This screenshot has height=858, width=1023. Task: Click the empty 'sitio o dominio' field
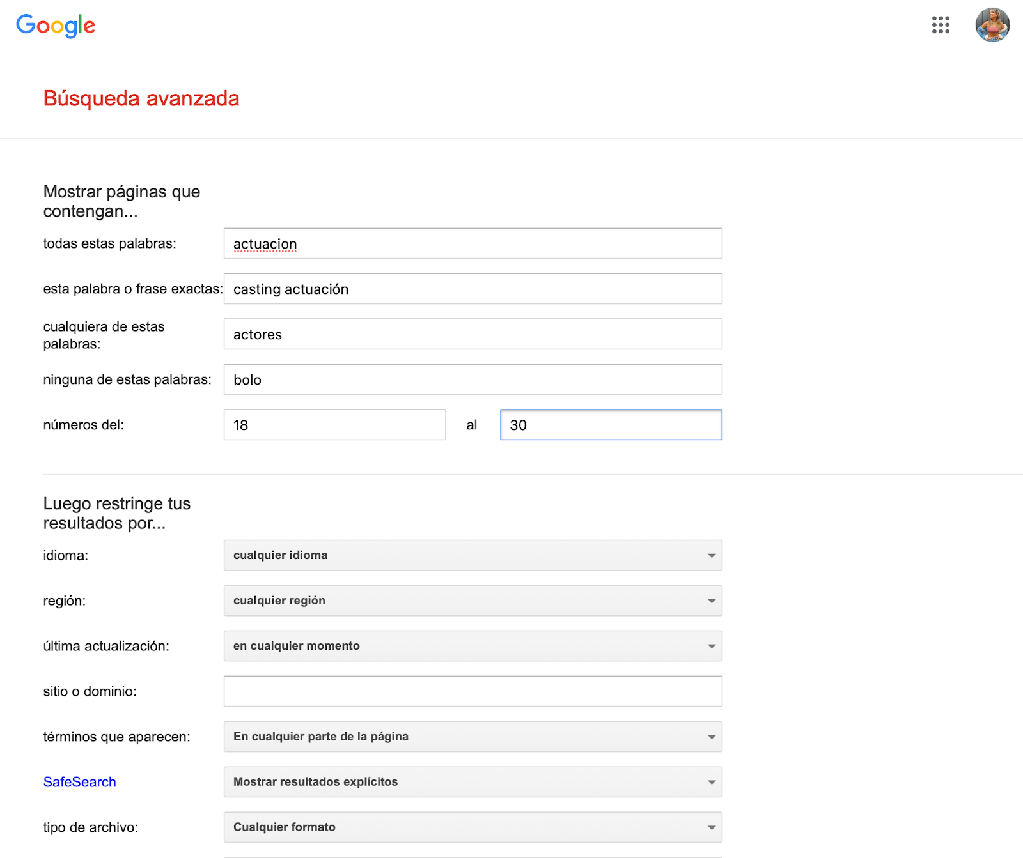tap(473, 691)
